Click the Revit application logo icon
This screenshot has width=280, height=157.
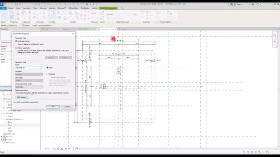2,4
